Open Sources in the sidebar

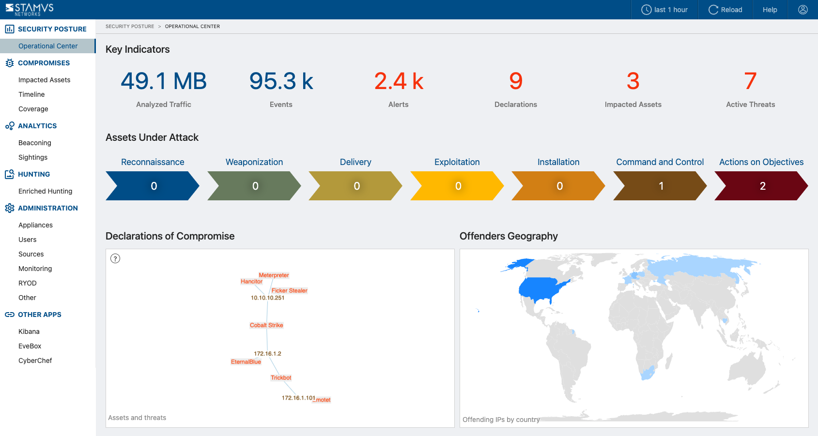[31, 254]
